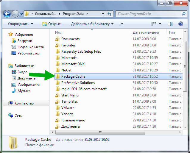This screenshot has height=153, width=190.
Task: Click the folder icon in the address bar
Action: (x=27, y=14)
